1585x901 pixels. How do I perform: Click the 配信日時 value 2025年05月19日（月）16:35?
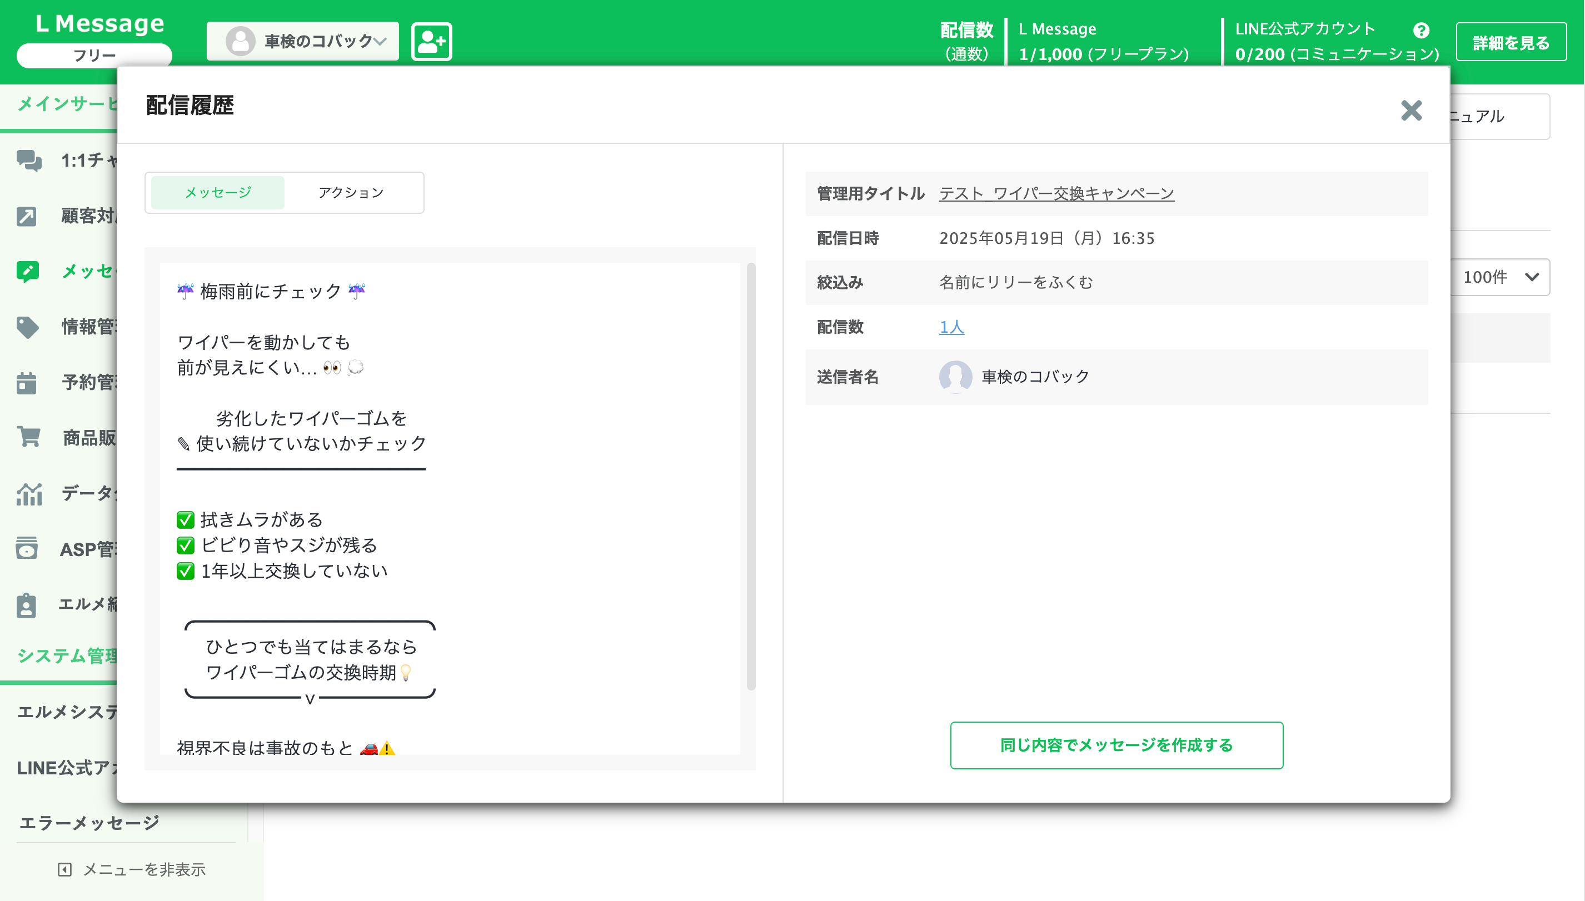click(x=1046, y=238)
